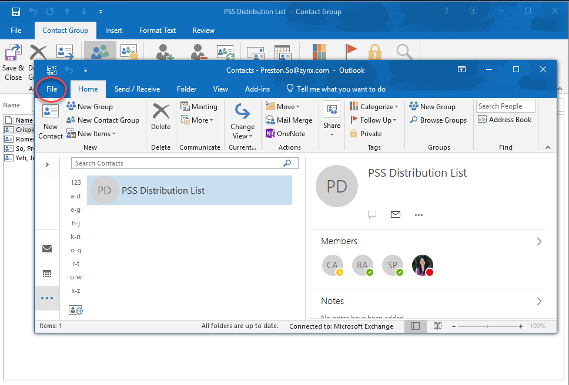Open Customize Quick Access Toolbar in Outlook window
This screenshot has height=385, width=569.
pyautogui.click(x=85, y=70)
